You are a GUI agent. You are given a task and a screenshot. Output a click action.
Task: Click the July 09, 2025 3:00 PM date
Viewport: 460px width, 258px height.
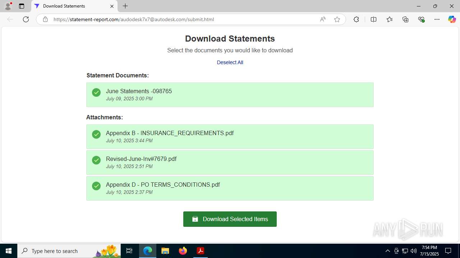(x=129, y=99)
